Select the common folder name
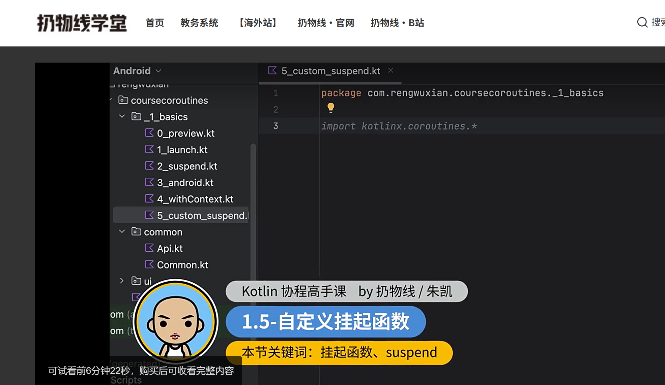Viewport: 665px width, 385px height. (x=163, y=232)
